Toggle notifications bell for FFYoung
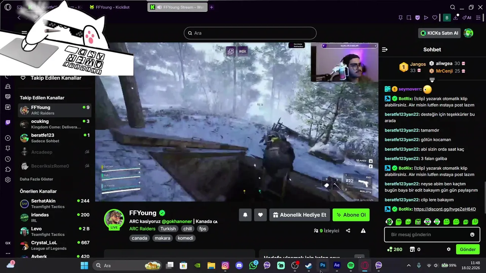This screenshot has height=273, width=486. pos(245,215)
